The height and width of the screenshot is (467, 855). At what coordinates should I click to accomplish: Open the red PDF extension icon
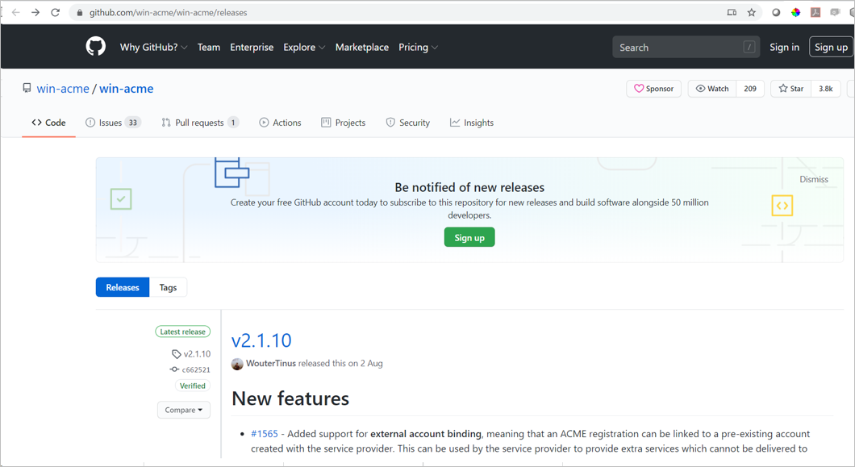(x=815, y=13)
